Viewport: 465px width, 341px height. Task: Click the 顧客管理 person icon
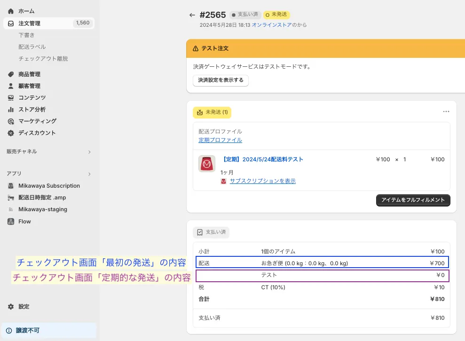11,86
